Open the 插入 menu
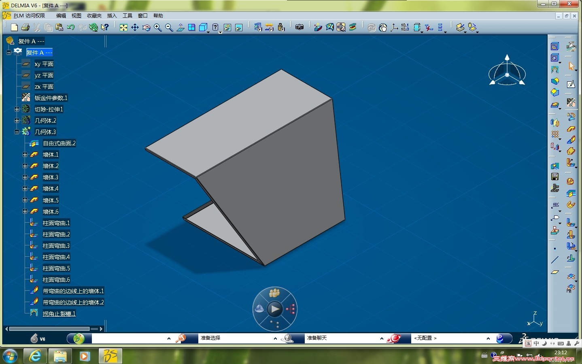 click(x=112, y=16)
